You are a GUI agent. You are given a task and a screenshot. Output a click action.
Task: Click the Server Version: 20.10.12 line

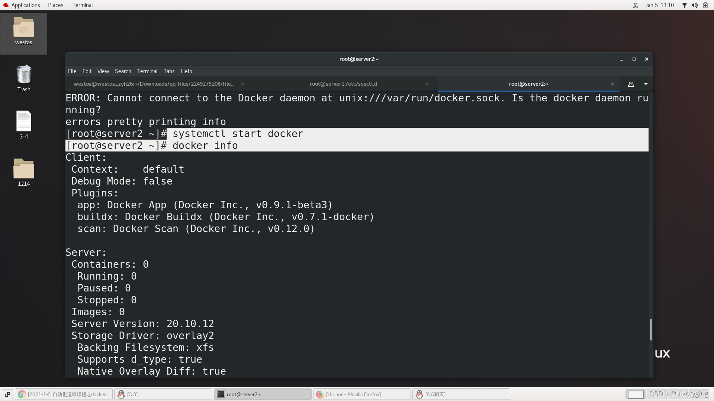coord(143,324)
